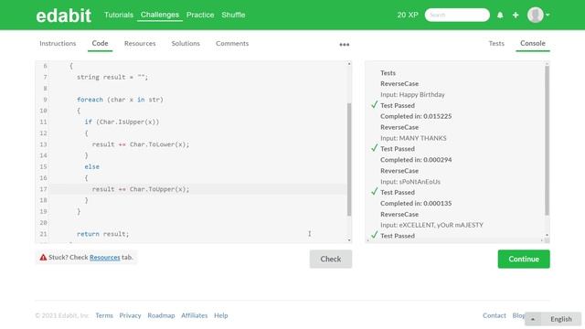Viewport: 585px width, 329px height.
Task: Click Shuffle in top navigation
Action: (x=233, y=15)
